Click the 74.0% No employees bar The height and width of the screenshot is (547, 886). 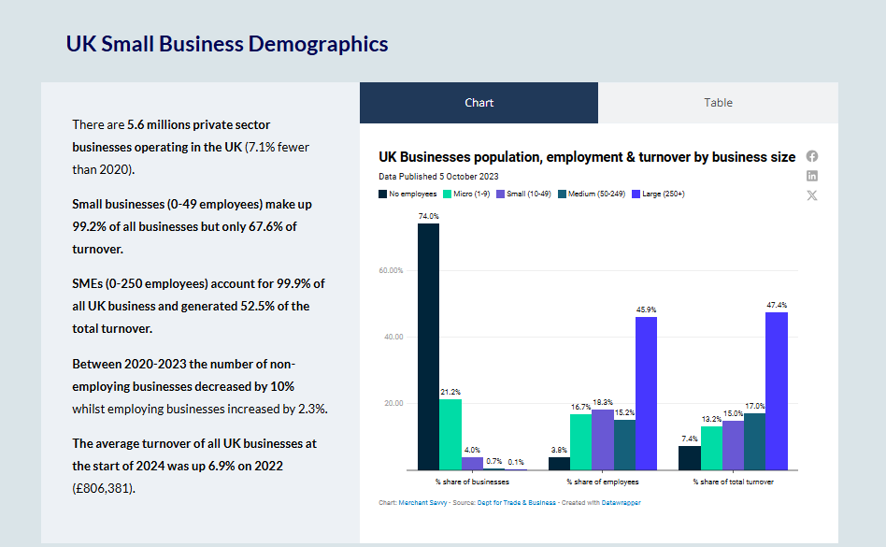(428, 346)
